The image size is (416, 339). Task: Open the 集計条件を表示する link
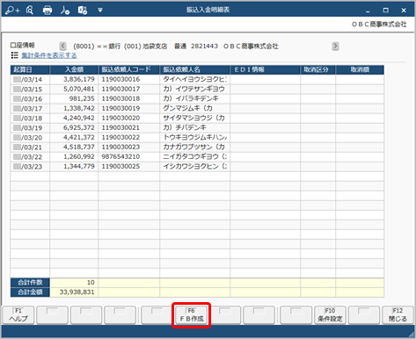49,55
